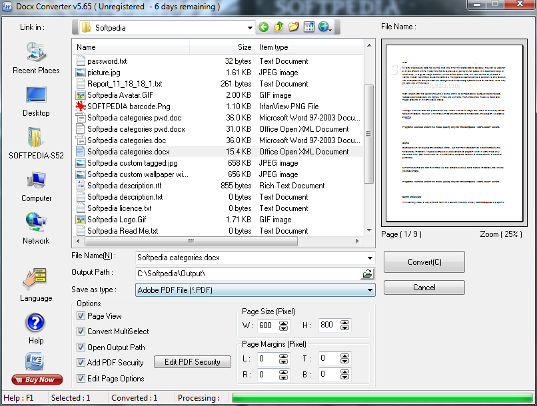Toggle the Page View checkbox

point(81,315)
